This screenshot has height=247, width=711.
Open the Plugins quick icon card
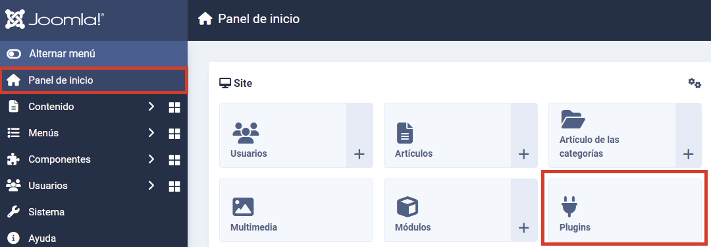(x=625, y=209)
